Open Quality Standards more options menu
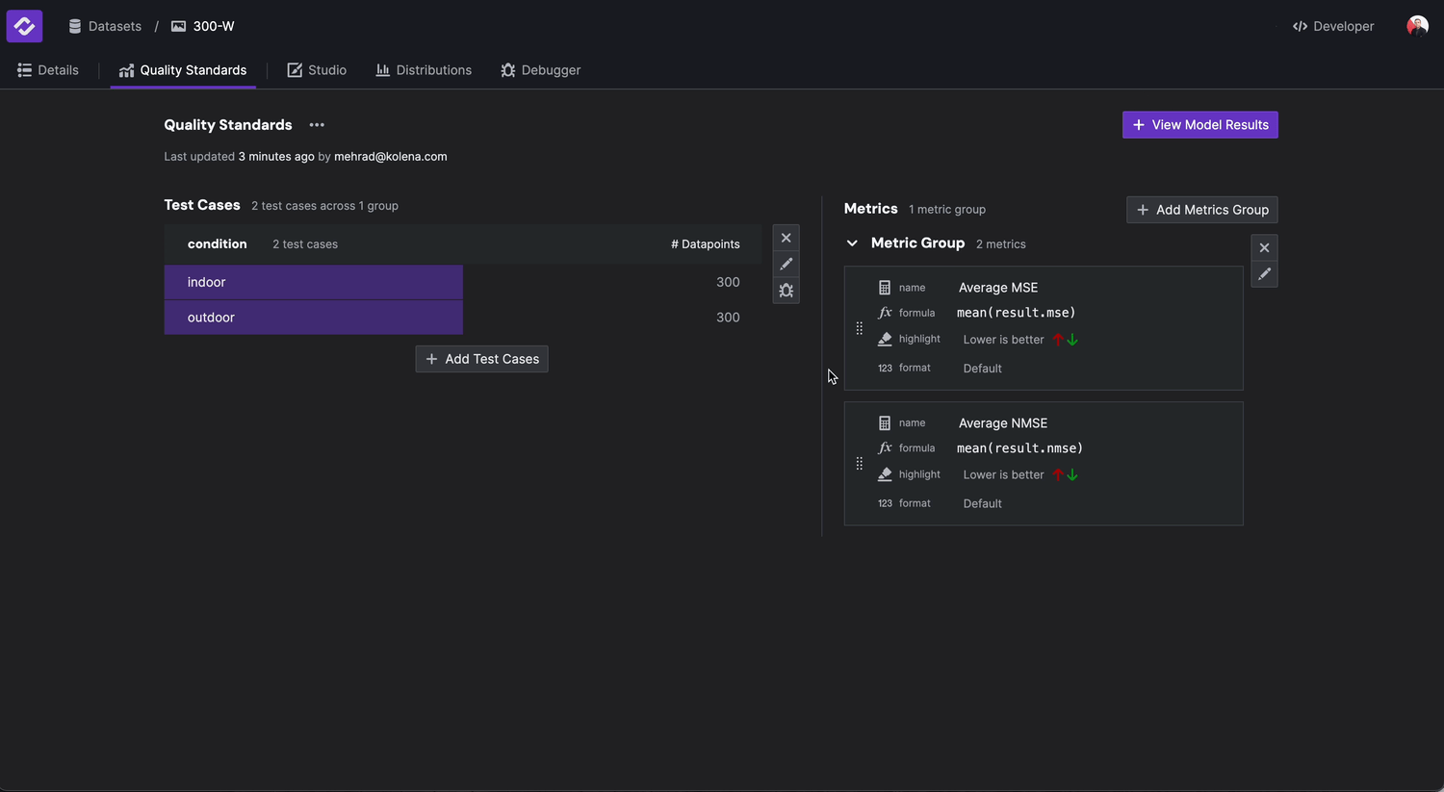The height and width of the screenshot is (792, 1444). (x=317, y=125)
